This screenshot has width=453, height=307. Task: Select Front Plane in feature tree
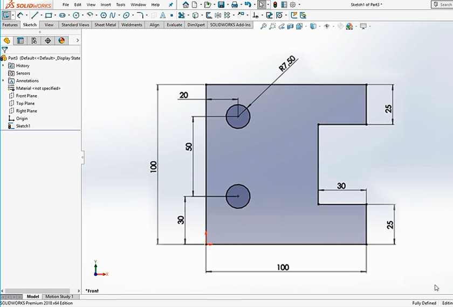(x=26, y=96)
